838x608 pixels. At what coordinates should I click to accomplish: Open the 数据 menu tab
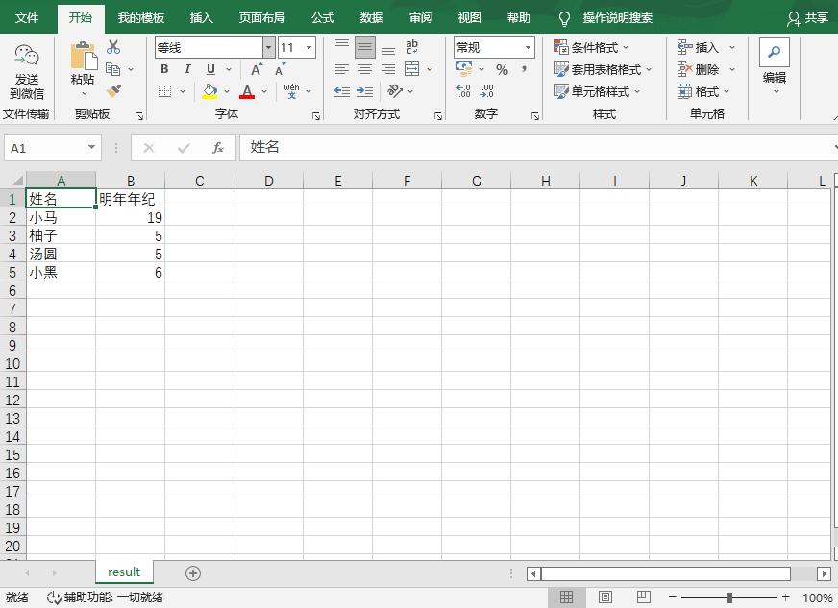[x=371, y=16]
